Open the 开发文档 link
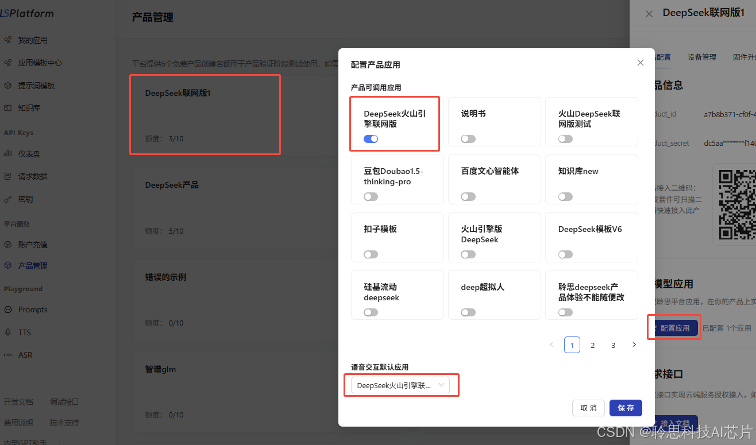This screenshot has width=756, height=445. [18, 402]
